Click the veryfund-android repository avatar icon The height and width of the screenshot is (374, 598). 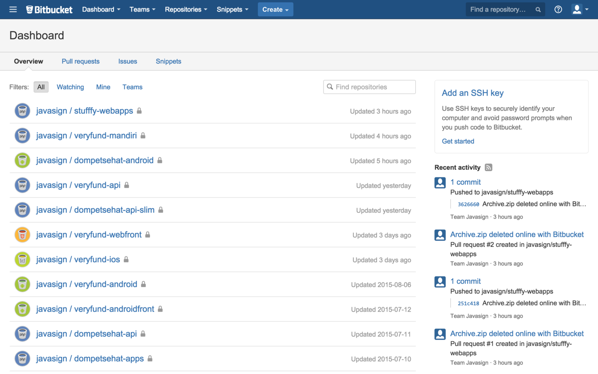pos(22,285)
